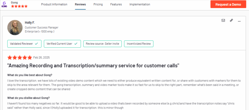Click the Gong logo icon
249x110 pixels.
click(4, 5)
